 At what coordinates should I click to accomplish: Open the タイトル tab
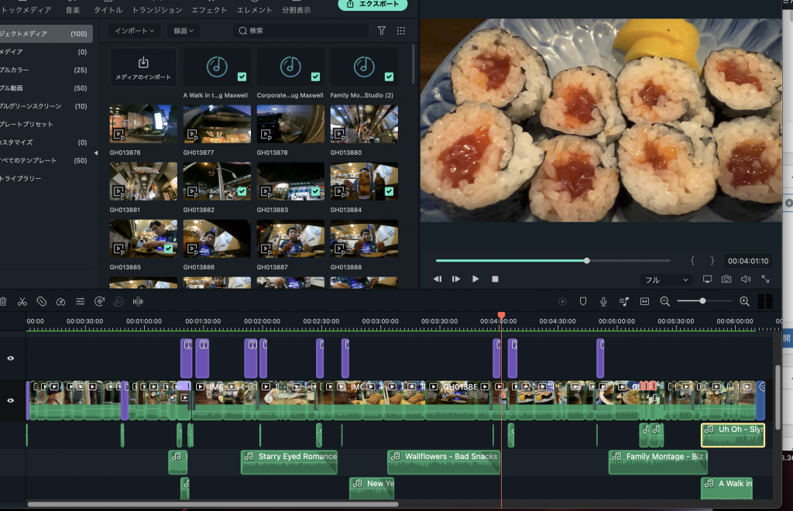[x=108, y=9]
